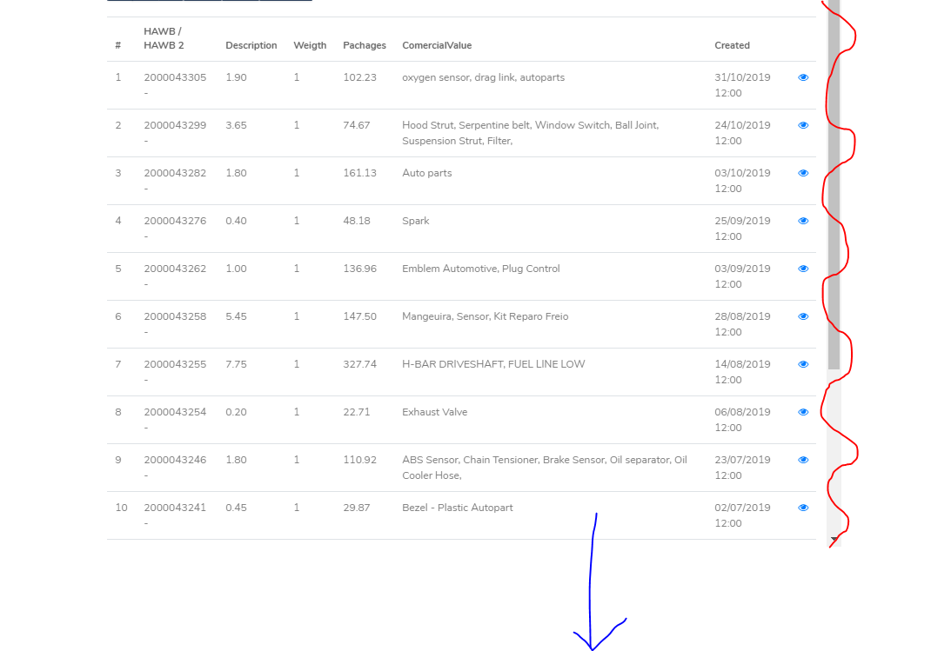Click the eye icon on the Spark row
The height and width of the screenshot is (651, 931).
[x=803, y=221]
